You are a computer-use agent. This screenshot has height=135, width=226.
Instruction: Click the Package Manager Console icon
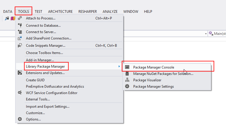tap(127, 67)
